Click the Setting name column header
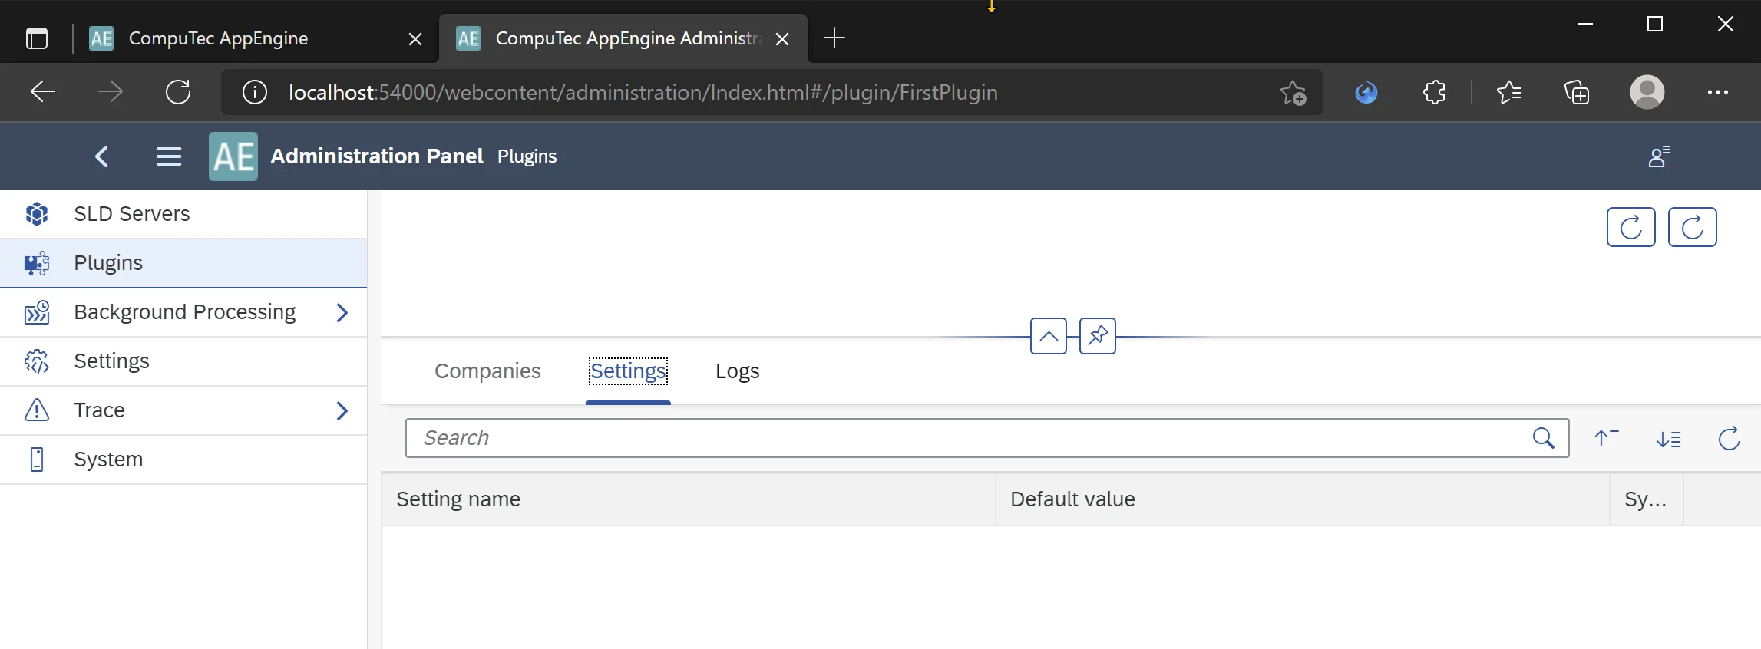Image resolution: width=1761 pixels, height=649 pixels. coord(689,499)
